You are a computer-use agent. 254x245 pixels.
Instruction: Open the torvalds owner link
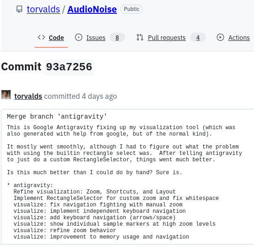[43, 9]
